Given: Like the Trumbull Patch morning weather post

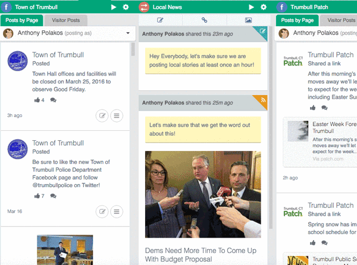Looking at the screenshot, I should click(312, 108).
